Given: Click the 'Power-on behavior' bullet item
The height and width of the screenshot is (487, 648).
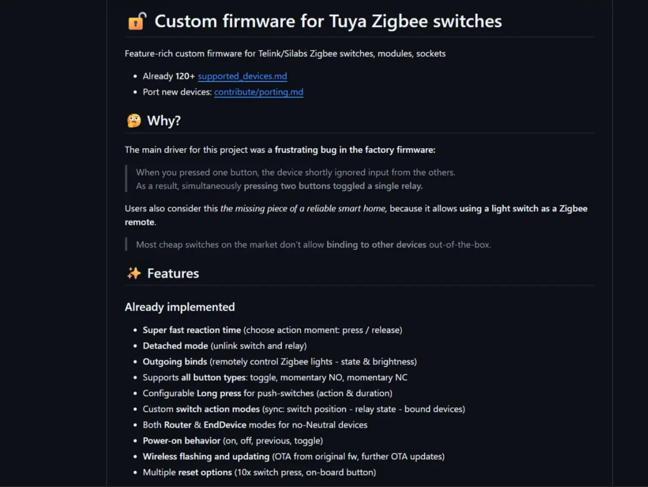Looking at the screenshot, I should tap(233, 441).
